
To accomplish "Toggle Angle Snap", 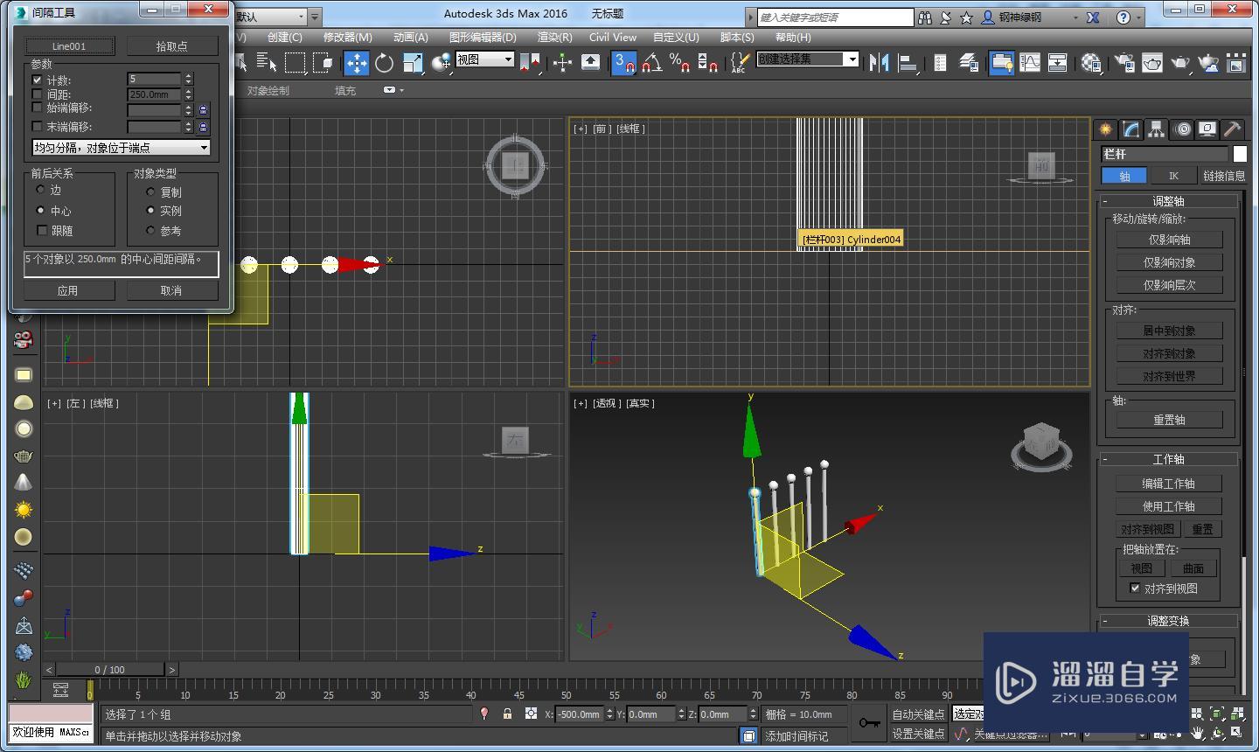I will pos(651,62).
